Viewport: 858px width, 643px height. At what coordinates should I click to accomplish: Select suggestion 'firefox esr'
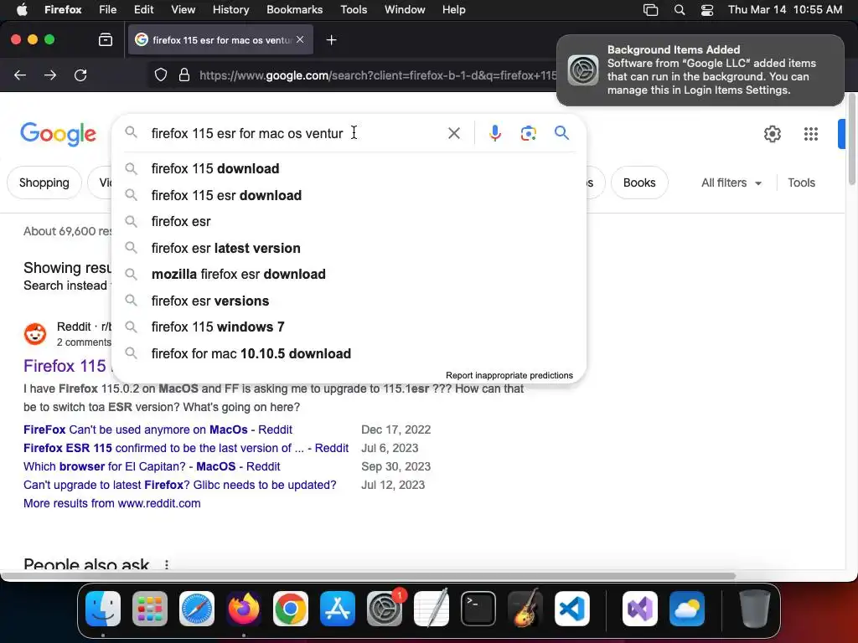(x=349, y=221)
